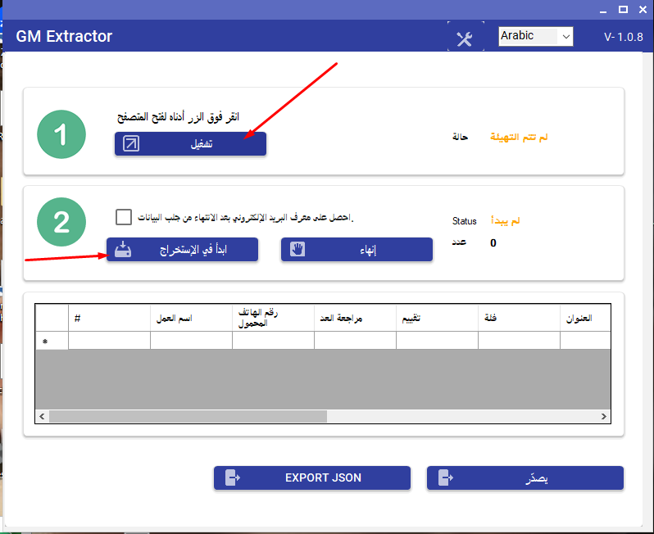Click the first cell under the # column
The width and height of the screenshot is (654, 534).
pos(109,341)
